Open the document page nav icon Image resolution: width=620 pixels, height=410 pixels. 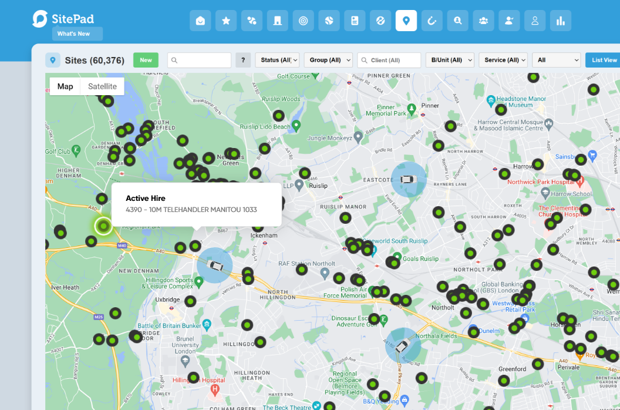pyautogui.click(x=355, y=21)
